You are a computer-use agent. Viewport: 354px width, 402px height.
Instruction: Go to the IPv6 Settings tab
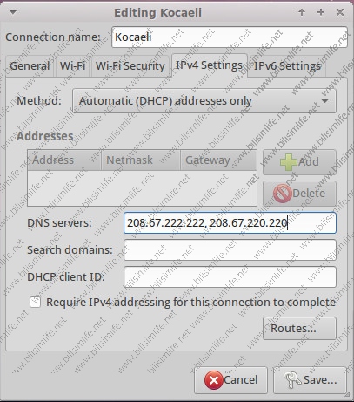point(287,66)
